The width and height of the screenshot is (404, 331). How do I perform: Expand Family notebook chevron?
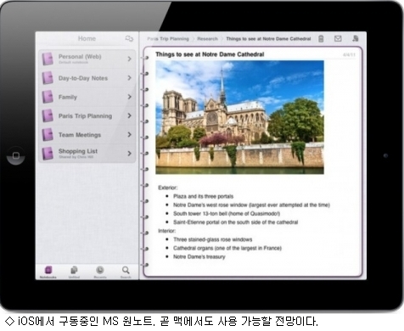pos(129,97)
